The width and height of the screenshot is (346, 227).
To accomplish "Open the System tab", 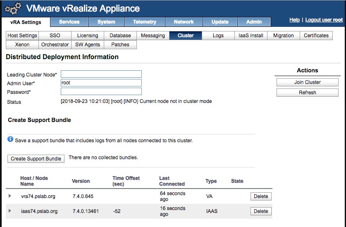I will pos(106,22).
